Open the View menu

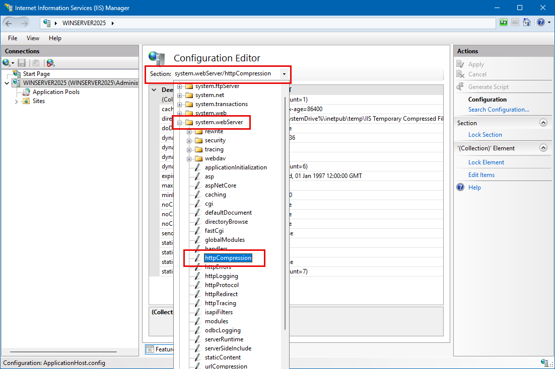[x=33, y=38]
